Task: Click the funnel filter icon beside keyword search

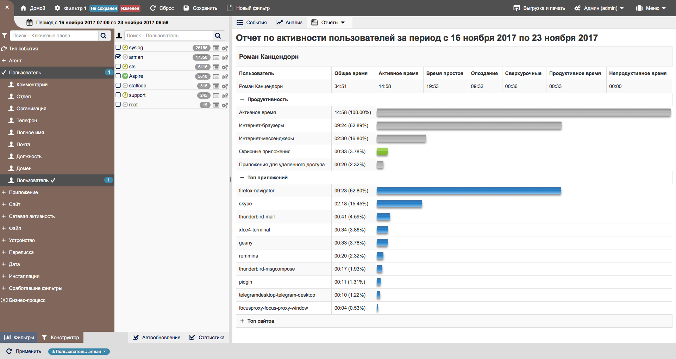Action: (x=5, y=36)
